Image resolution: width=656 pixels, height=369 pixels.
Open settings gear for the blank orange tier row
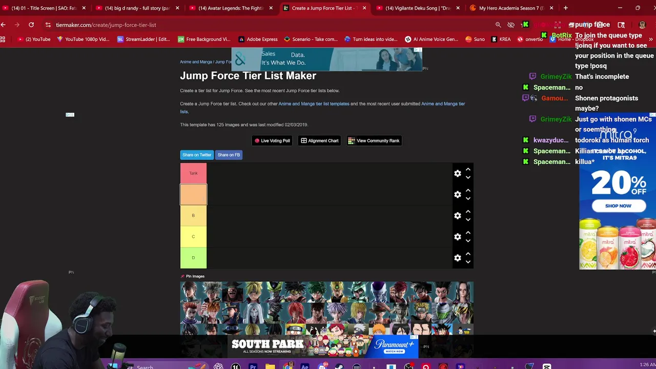pos(458,195)
